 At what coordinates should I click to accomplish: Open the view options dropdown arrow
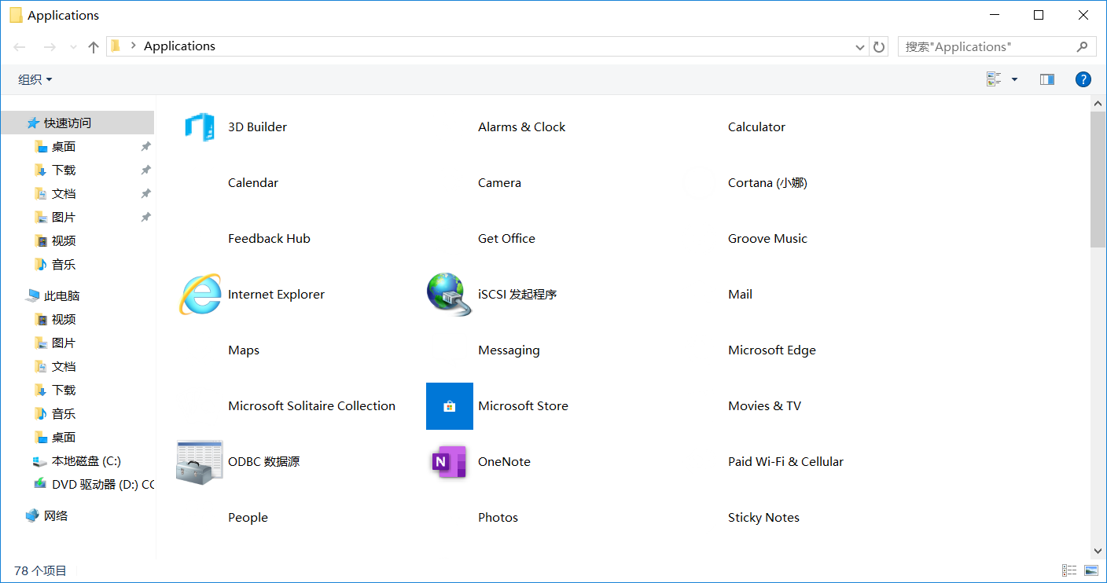click(x=1014, y=79)
